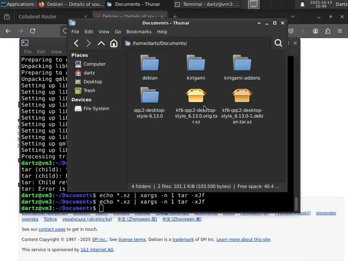348x261 pixels.
Task: Open the contact page link
Action: [52, 229]
